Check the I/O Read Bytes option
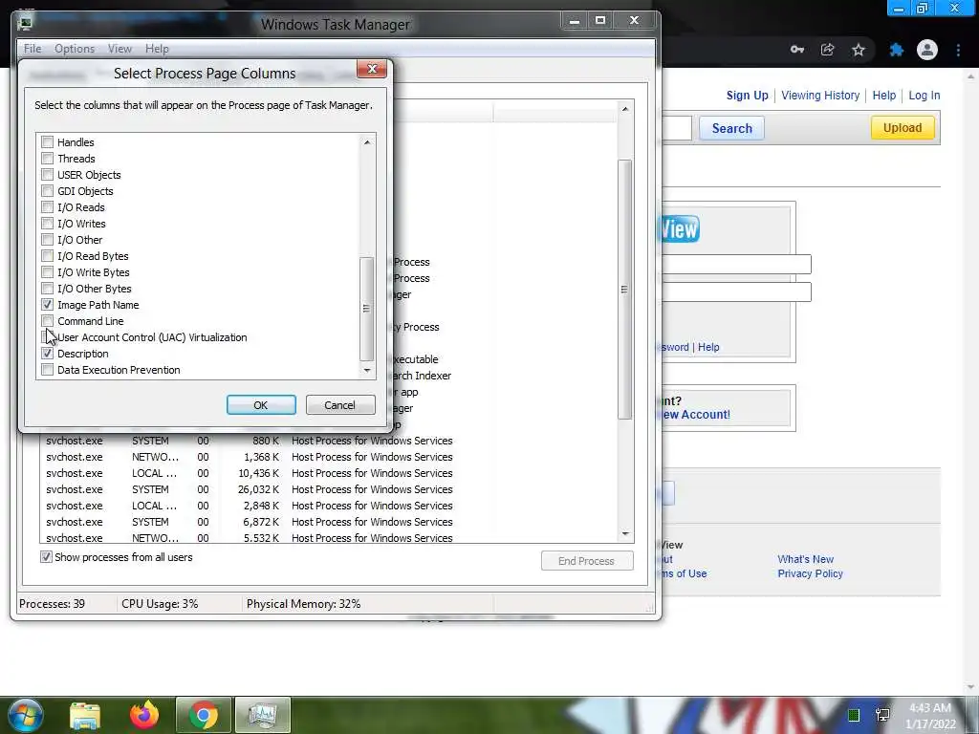Image resolution: width=979 pixels, height=734 pixels. click(x=48, y=256)
